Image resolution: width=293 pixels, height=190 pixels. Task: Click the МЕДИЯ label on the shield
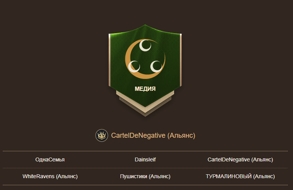[145, 89]
